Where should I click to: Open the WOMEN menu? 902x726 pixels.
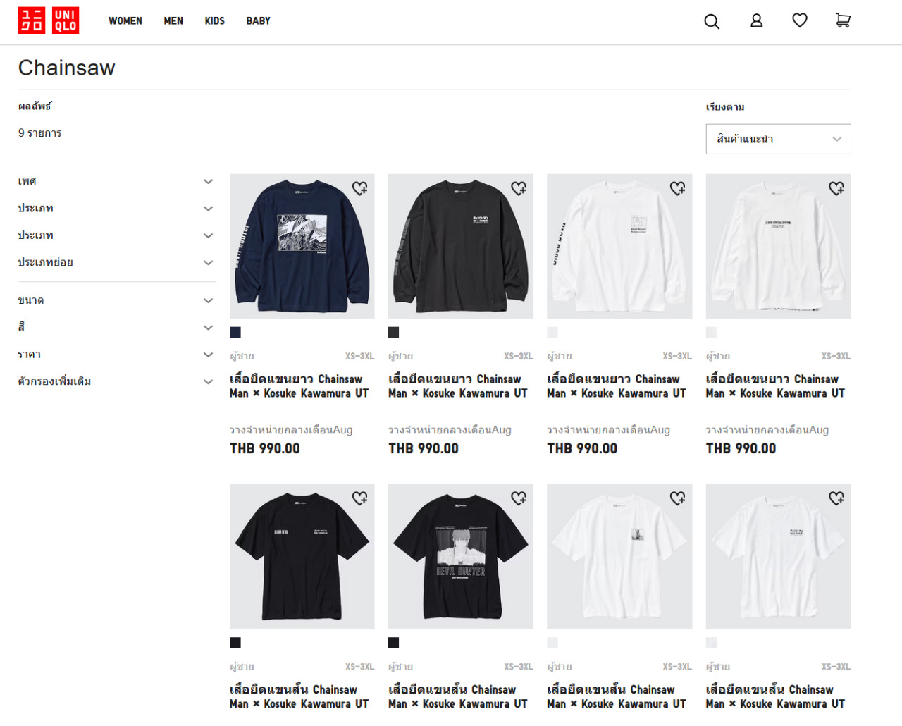coord(125,21)
